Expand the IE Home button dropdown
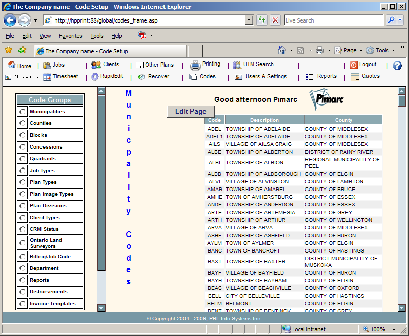Image resolution: width=409 pixels, height=336 pixels. (291, 50)
